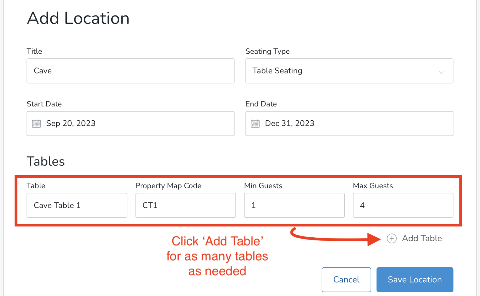Click the End Date calendar icon

click(x=255, y=123)
